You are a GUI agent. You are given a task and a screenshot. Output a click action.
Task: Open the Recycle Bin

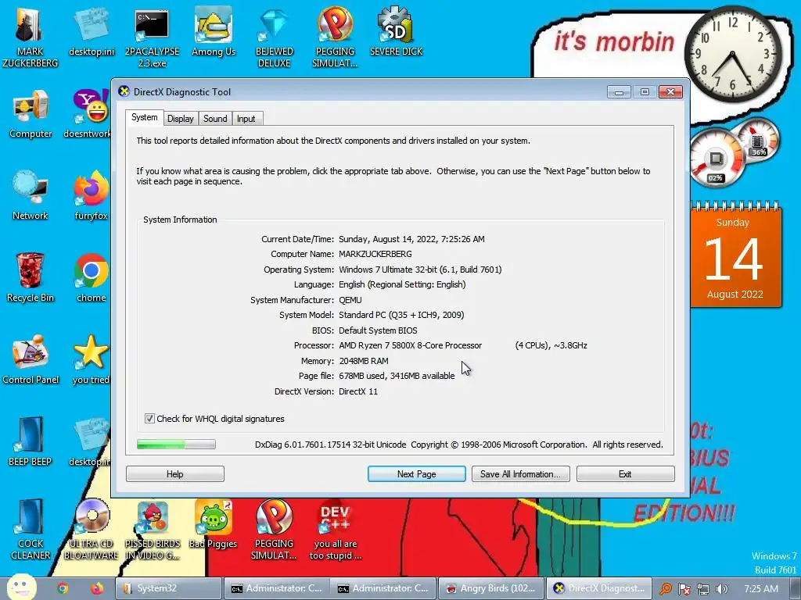pyautogui.click(x=31, y=278)
